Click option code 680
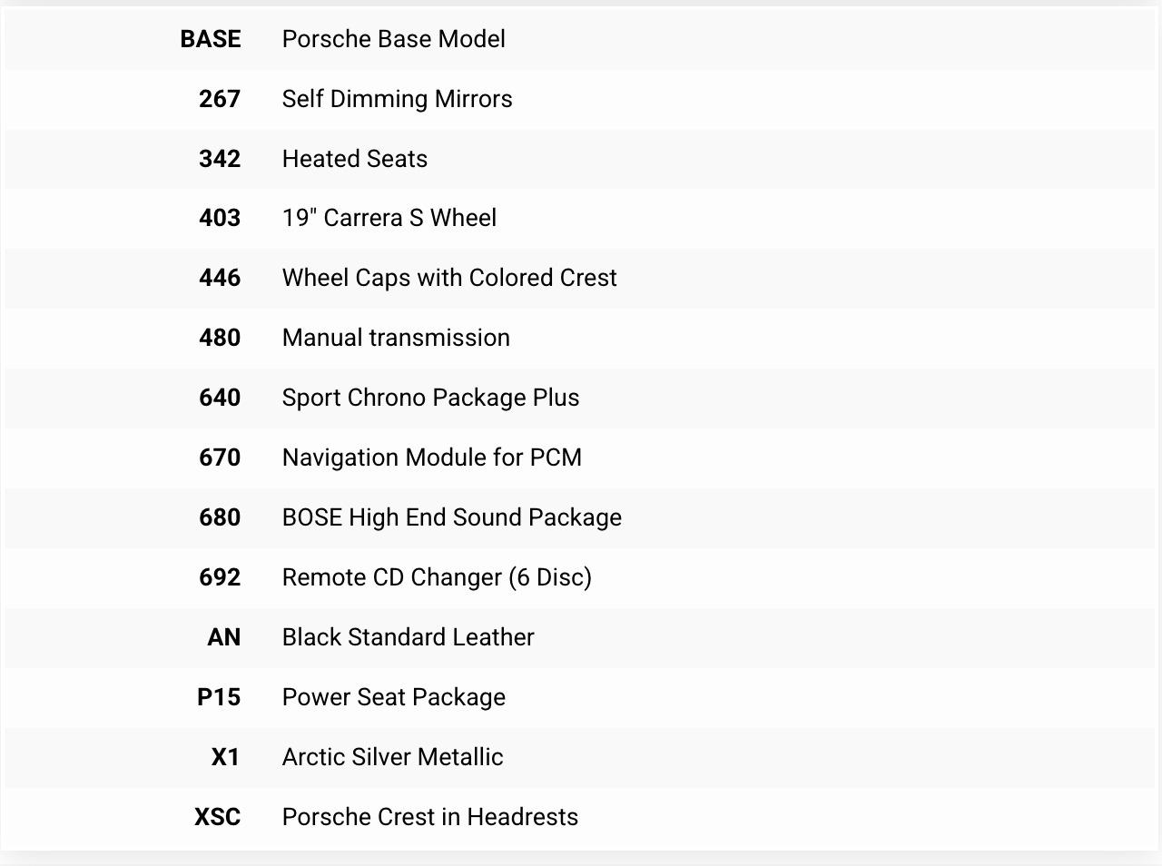 pos(220,517)
